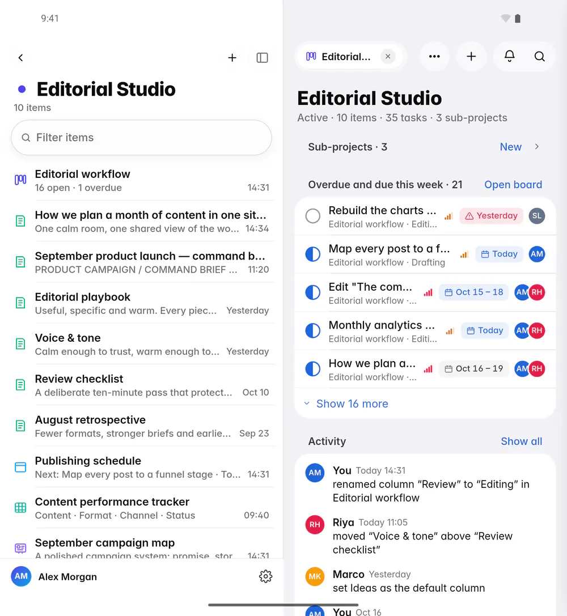The height and width of the screenshot is (616, 567).
Task: Click Show all activity link
Action: pyautogui.click(x=522, y=441)
